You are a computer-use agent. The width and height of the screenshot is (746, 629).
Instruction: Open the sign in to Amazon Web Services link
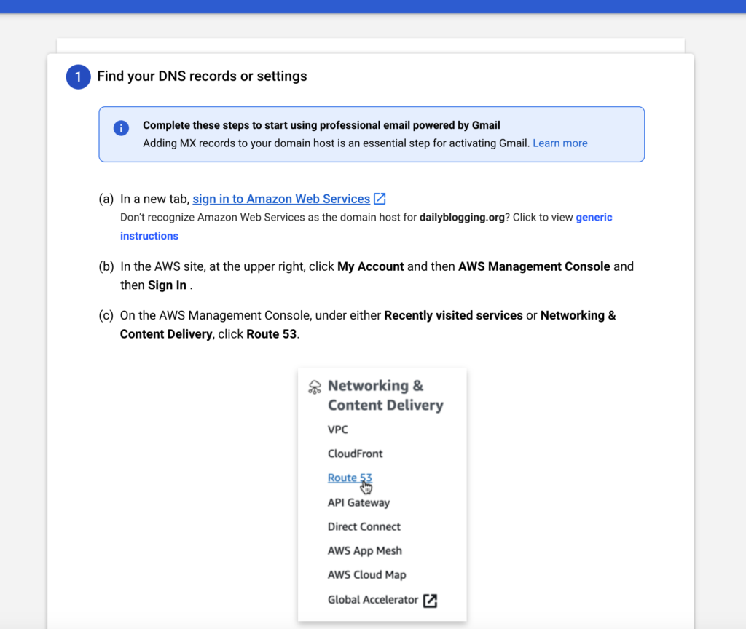[281, 199]
